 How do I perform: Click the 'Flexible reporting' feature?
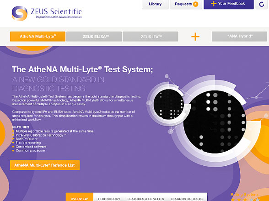coord(28,143)
